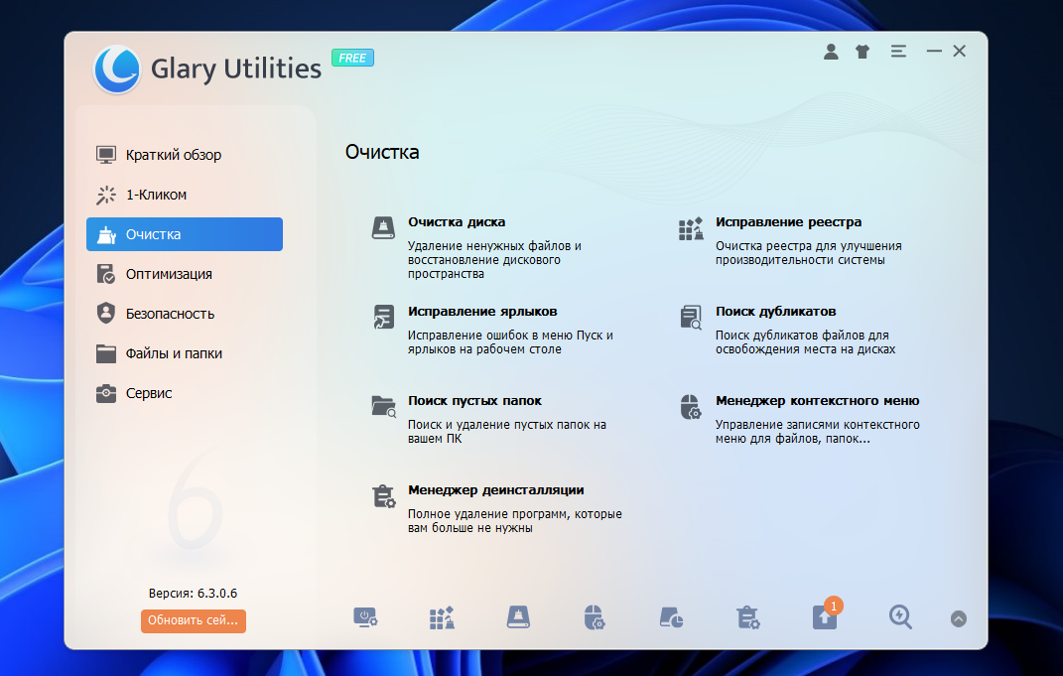Click the duplicate finder icon next to Поиск дубликатов
This screenshot has height=676, width=1063.
tap(691, 317)
